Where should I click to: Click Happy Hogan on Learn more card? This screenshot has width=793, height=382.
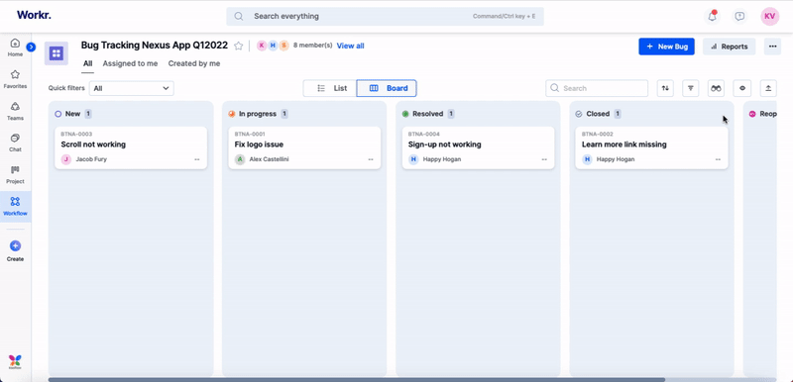pos(609,159)
